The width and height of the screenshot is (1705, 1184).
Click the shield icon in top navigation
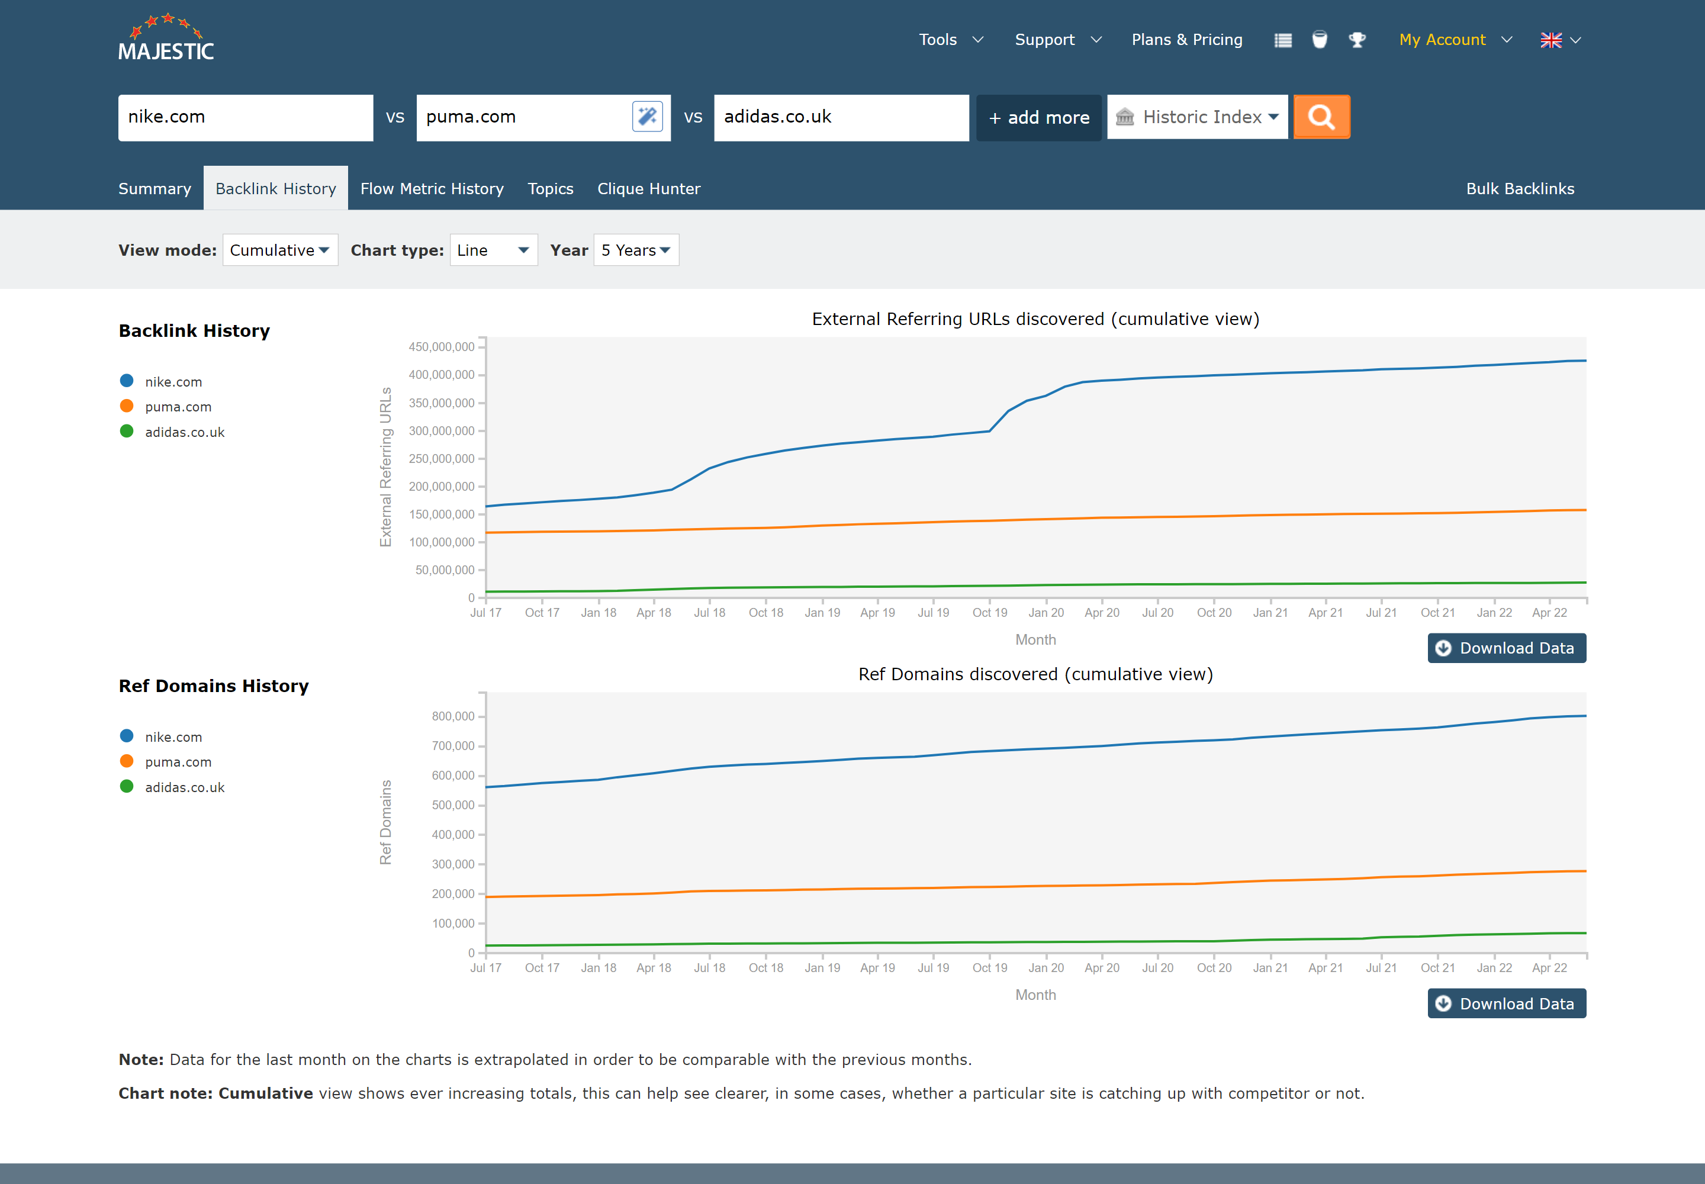(x=1319, y=40)
